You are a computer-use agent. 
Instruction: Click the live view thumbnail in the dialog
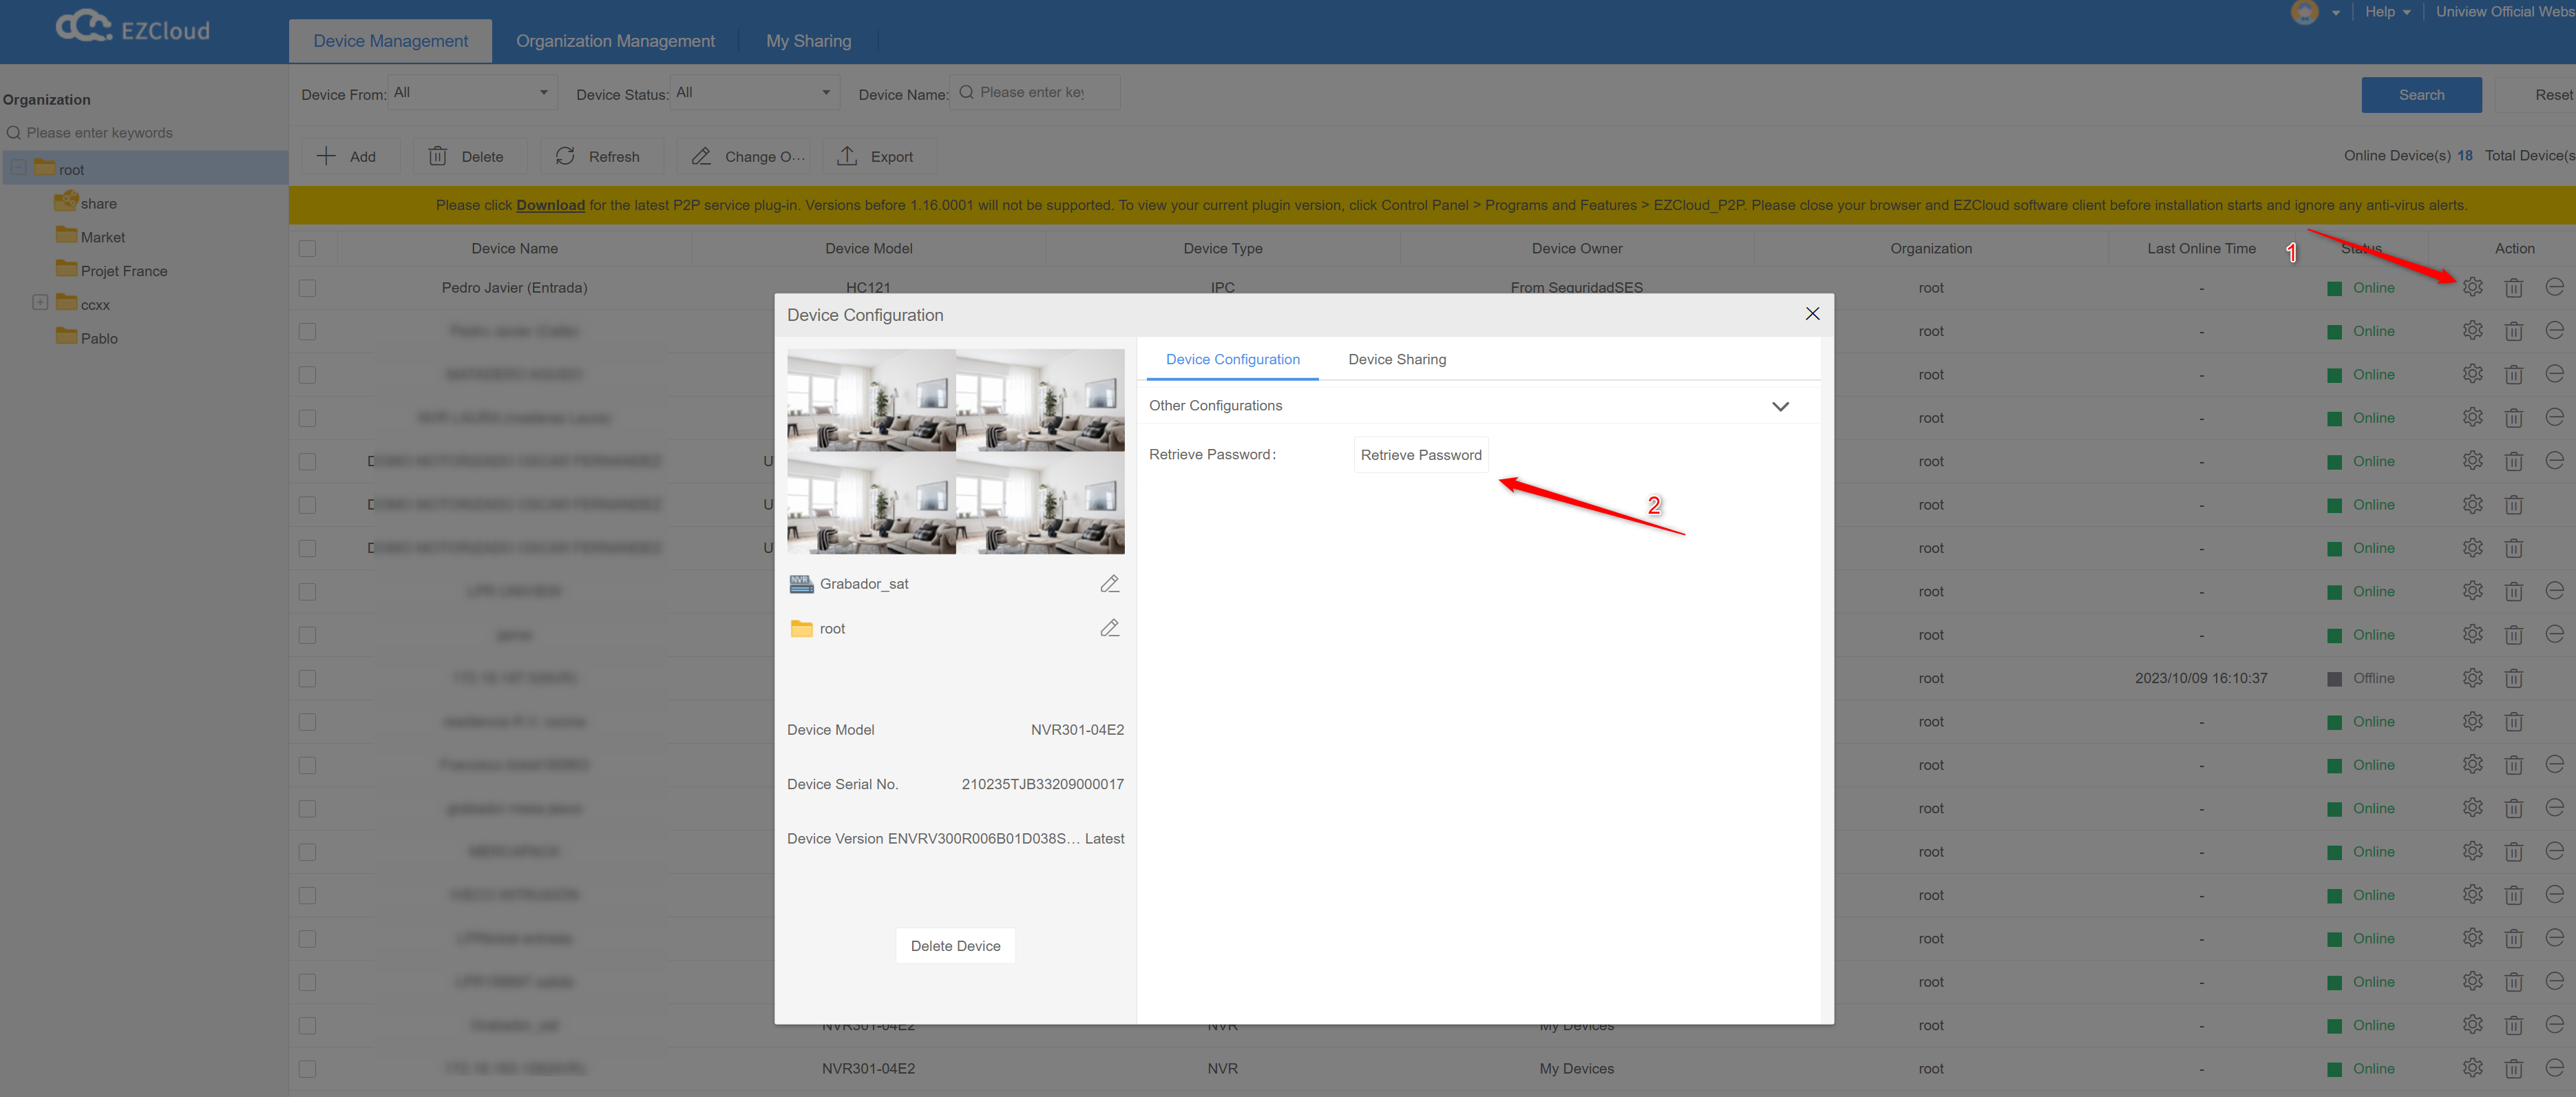(955, 450)
